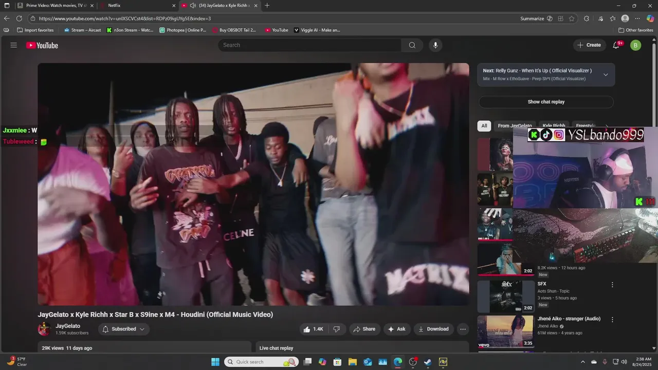Viewport: 658px width, 370px height.
Task: Open the Viggle AI bookmark
Action: [x=317, y=30]
